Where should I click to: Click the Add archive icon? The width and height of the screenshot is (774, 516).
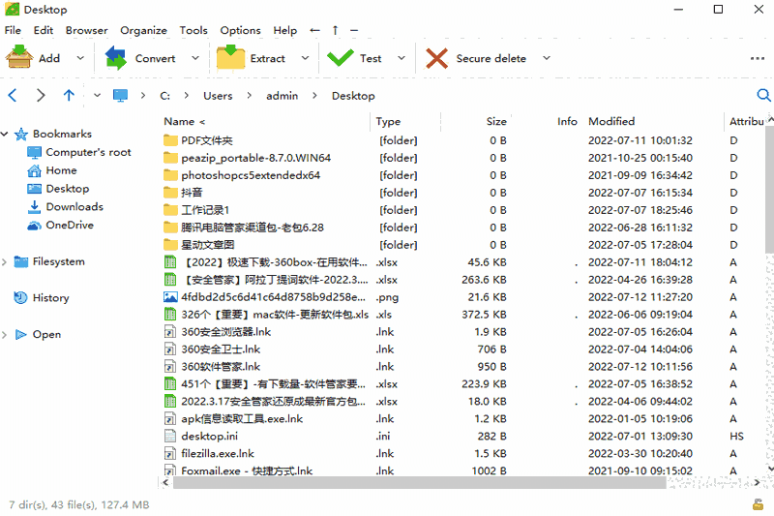[x=19, y=57]
